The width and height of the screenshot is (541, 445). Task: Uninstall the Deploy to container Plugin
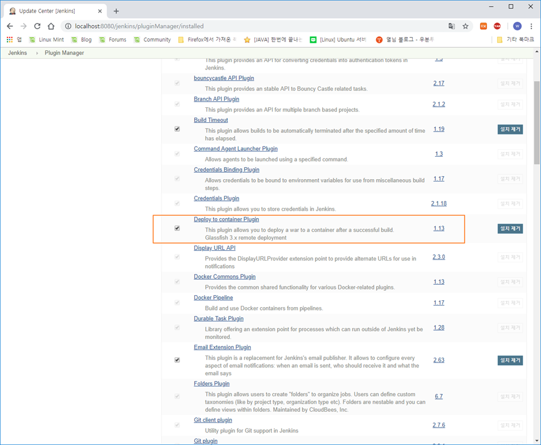[510, 229]
